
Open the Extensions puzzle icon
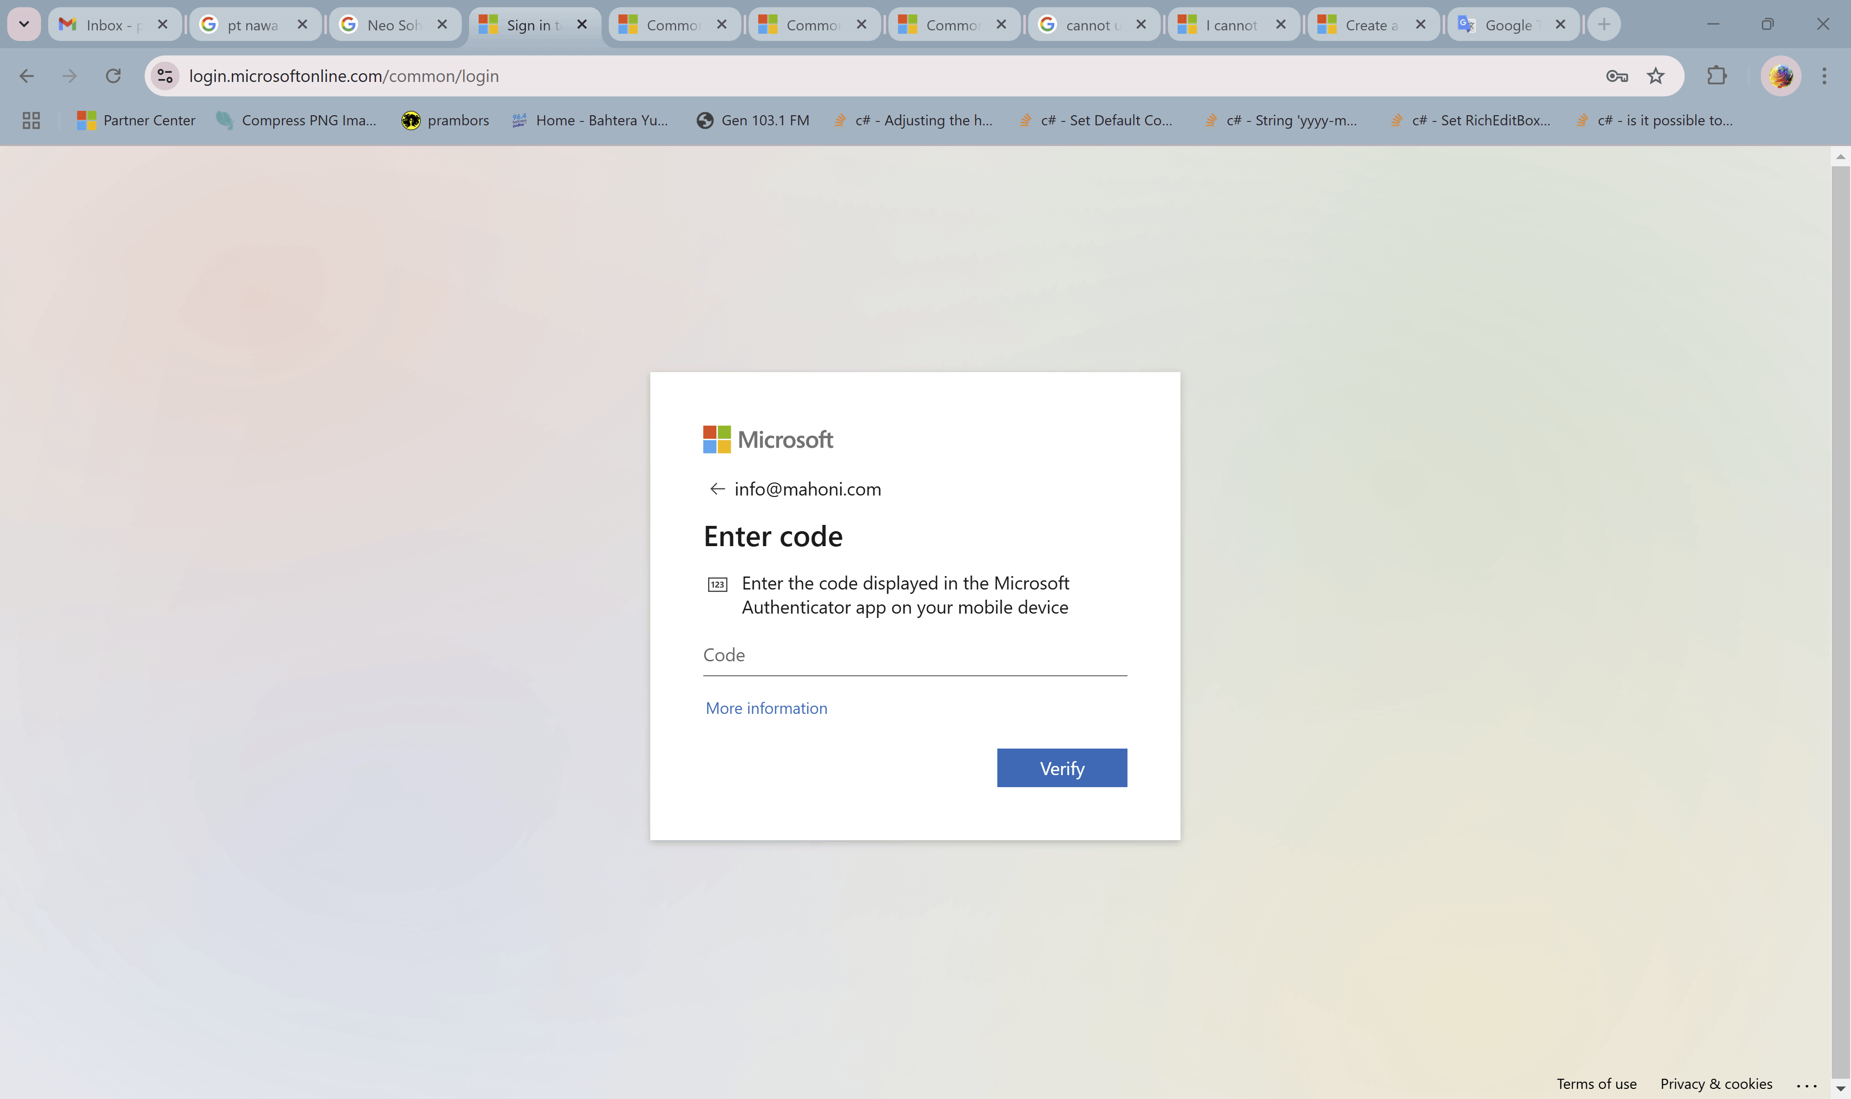[x=1716, y=76]
